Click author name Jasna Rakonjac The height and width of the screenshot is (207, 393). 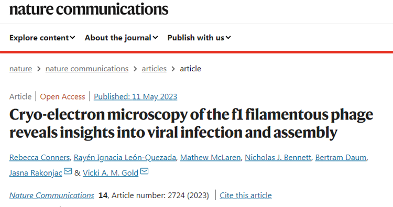[36, 172]
